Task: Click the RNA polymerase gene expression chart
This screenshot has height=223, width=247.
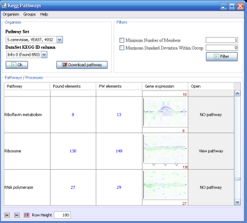Action: [x=165, y=185]
